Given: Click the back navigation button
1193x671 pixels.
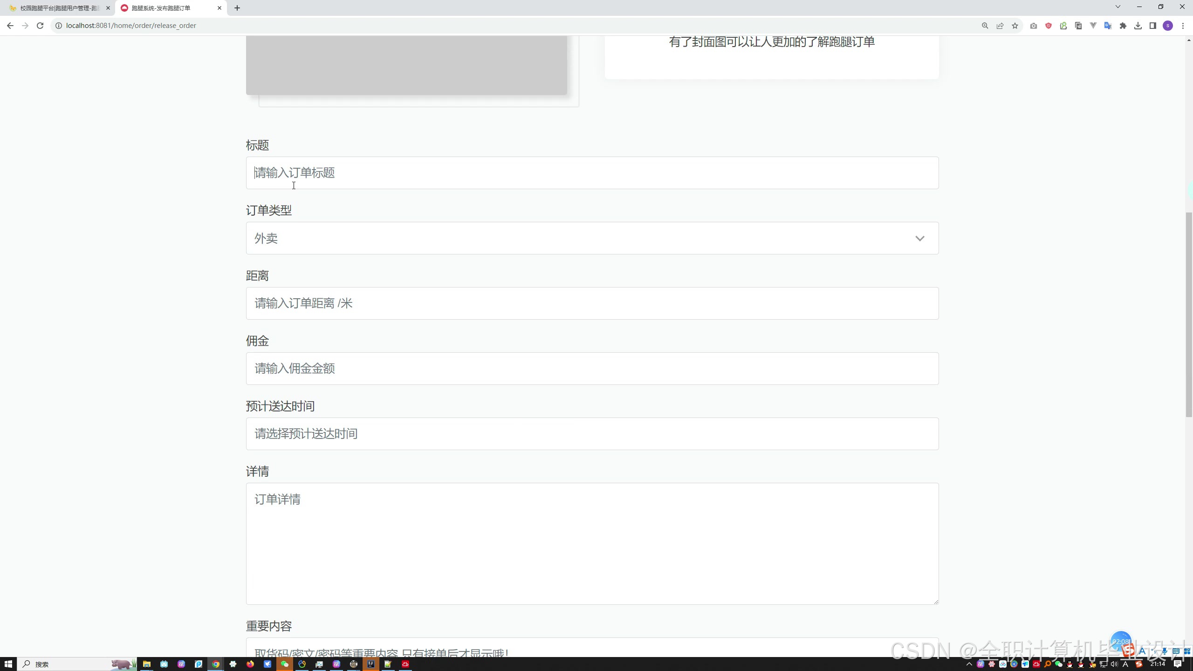Looking at the screenshot, I should [10, 26].
